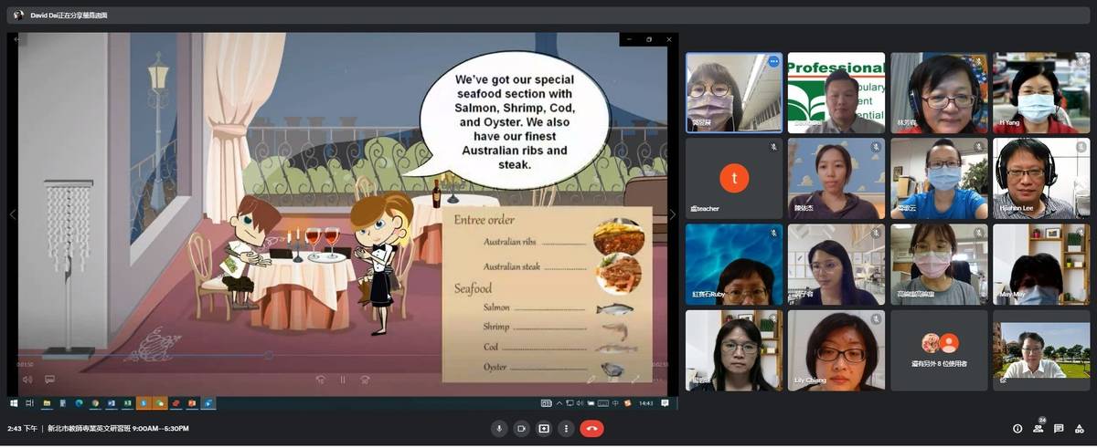
Task: Open meeting details info icon
Action: 1017,428
